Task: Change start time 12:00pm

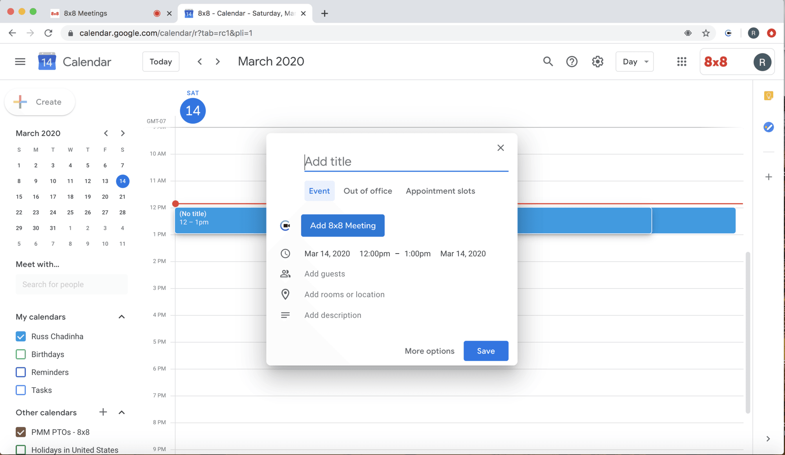Action: 374,254
